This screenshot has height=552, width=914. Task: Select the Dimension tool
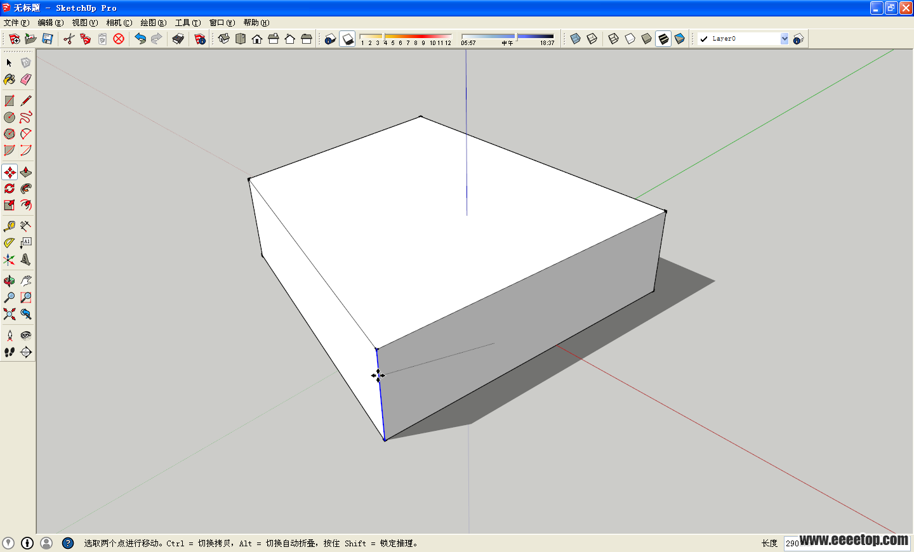26,227
